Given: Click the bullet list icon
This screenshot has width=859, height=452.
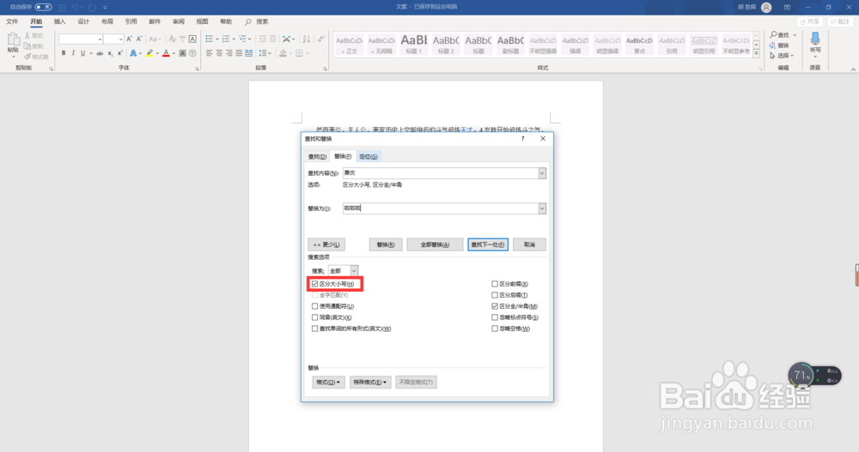Looking at the screenshot, I should tap(210, 39).
